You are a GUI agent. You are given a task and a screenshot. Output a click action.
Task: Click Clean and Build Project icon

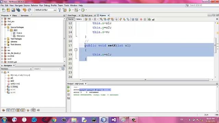click(x=65, y=10)
